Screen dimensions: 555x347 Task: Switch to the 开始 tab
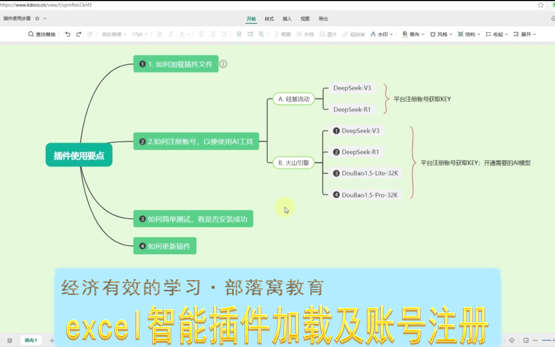click(x=251, y=19)
